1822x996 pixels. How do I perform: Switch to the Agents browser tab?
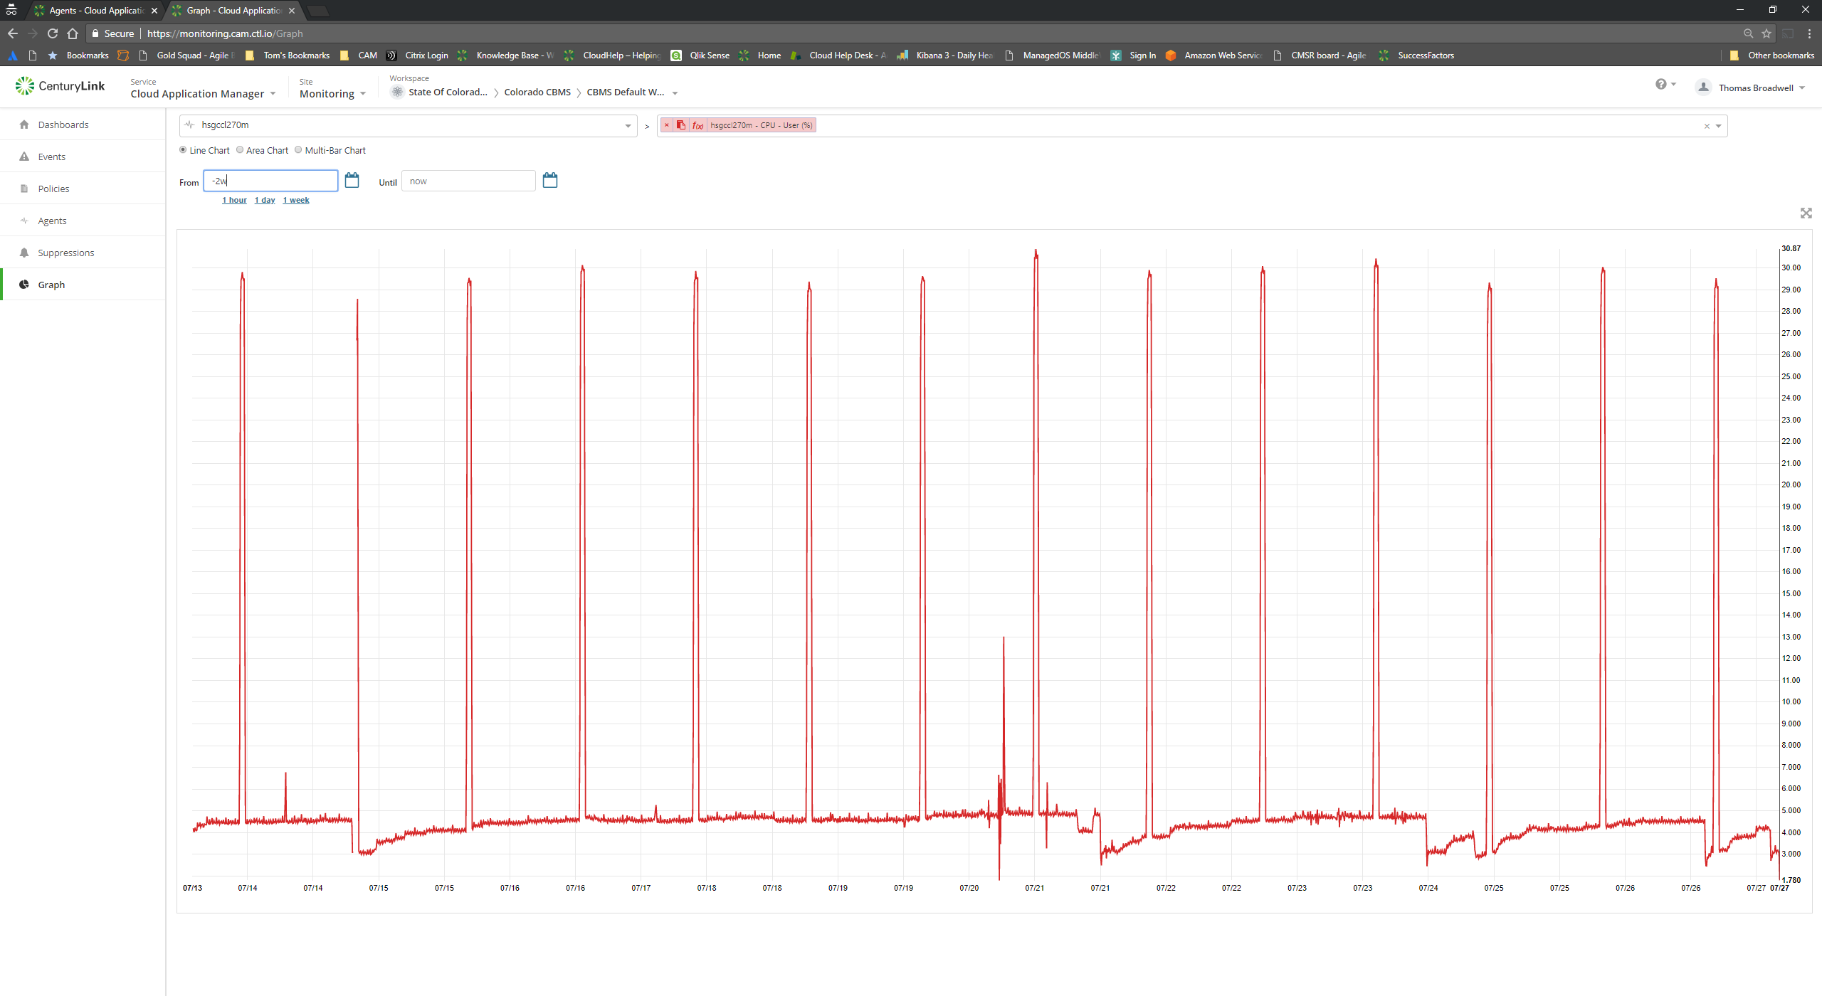coord(96,11)
